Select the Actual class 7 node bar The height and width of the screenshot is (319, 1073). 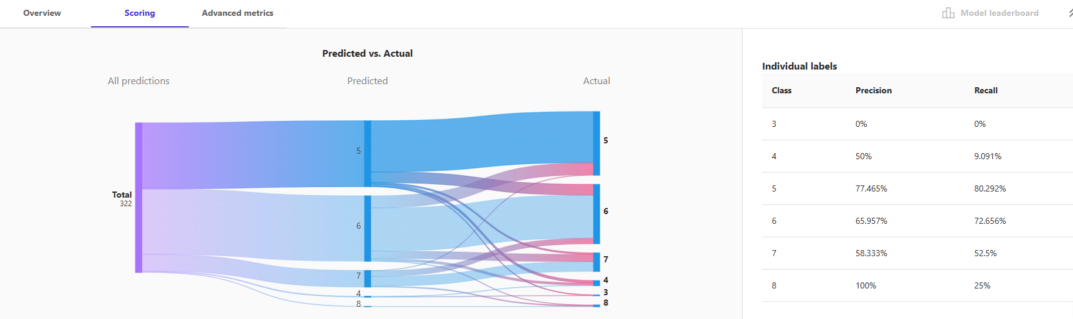point(597,262)
